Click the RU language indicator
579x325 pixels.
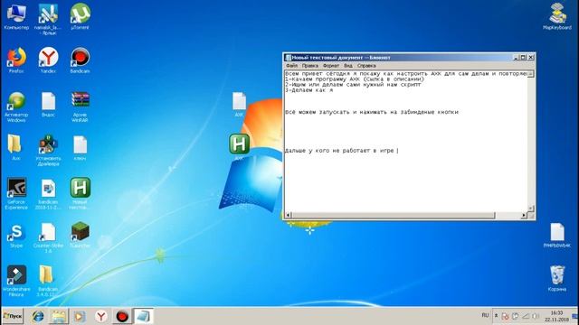click(485, 315)
